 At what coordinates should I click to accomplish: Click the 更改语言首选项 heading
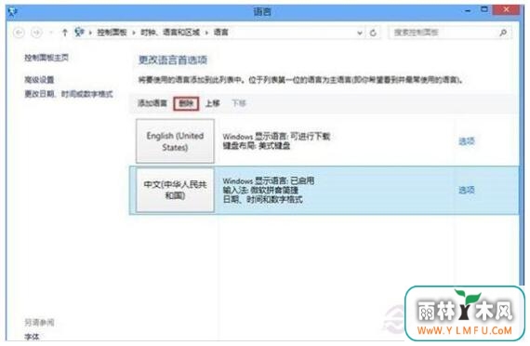click(173, 60)
